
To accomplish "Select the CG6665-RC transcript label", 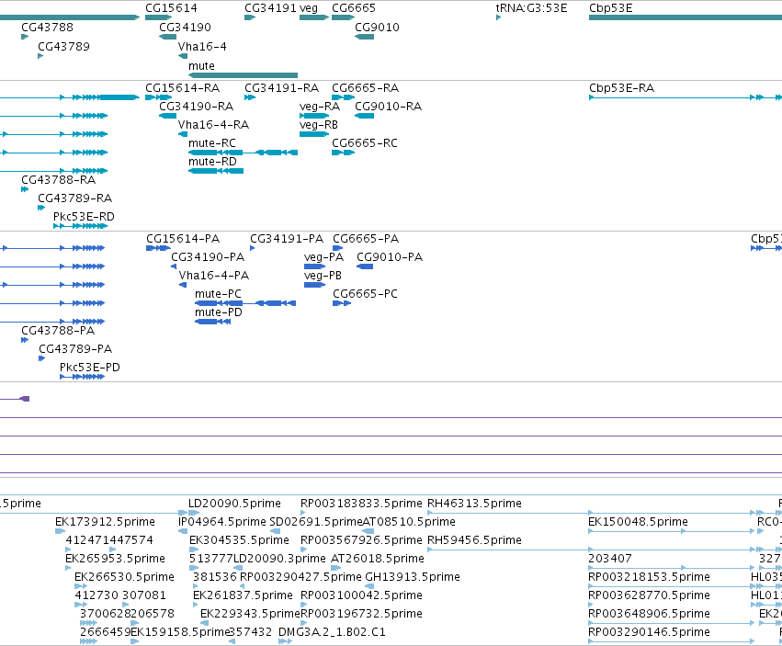I will click(x=365, y=143).
